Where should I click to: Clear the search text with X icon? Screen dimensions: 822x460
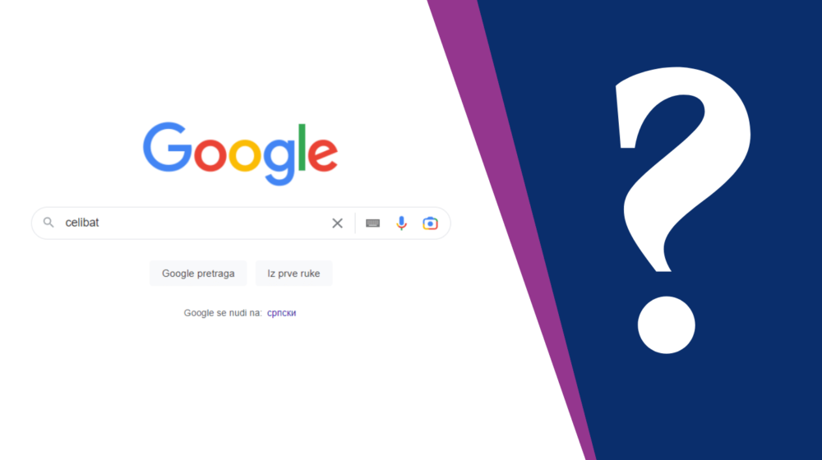click(337, 223)
